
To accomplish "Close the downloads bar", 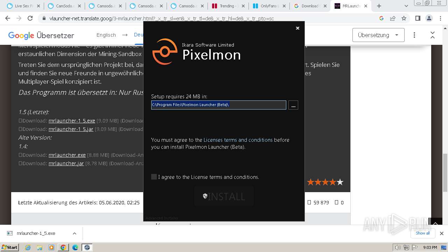I will 442,233.
